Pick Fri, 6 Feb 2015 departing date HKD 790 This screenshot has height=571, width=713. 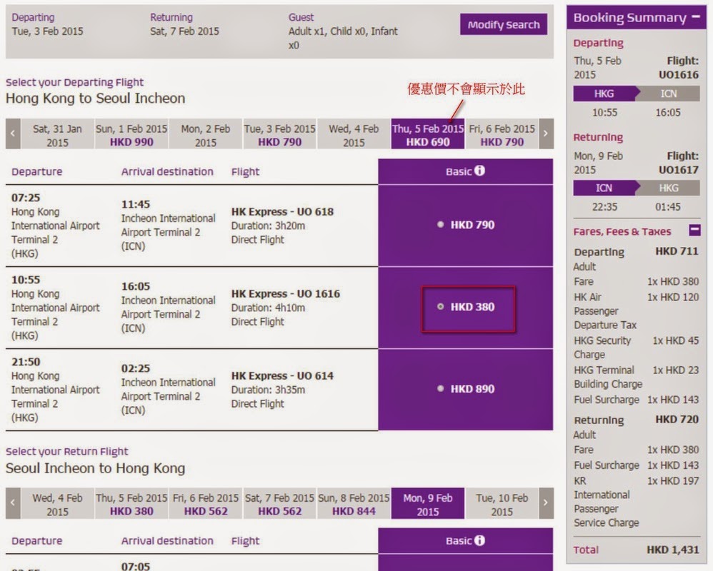[x=502, y=134]
